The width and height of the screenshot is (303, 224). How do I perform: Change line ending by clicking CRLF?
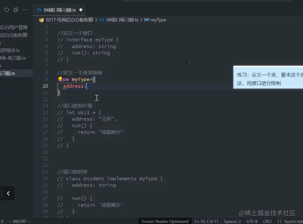click(x=267, y=221)
